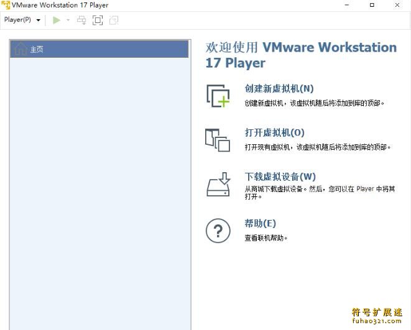Click description starting 打开现有虚拟机
The width and height of the screenshot is (411, 330).
(x=318, y=147)
